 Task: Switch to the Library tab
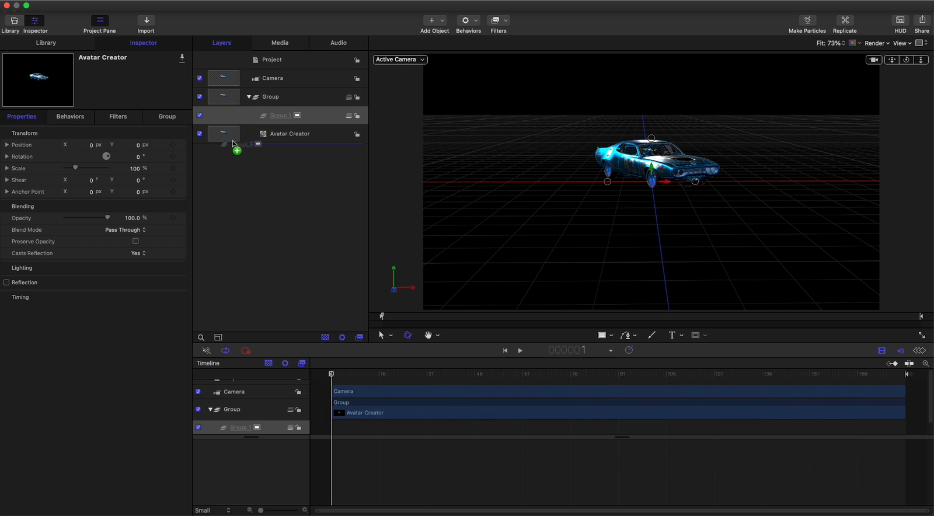(x=46, y=43)
